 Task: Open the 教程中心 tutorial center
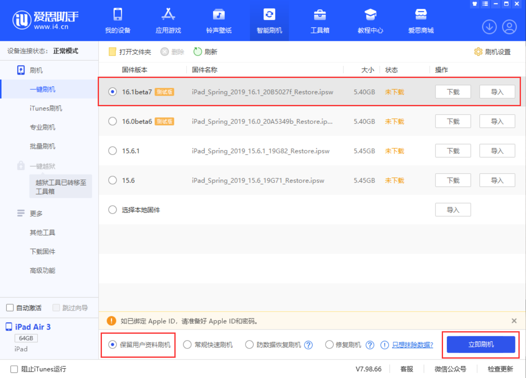pos(370,20)
